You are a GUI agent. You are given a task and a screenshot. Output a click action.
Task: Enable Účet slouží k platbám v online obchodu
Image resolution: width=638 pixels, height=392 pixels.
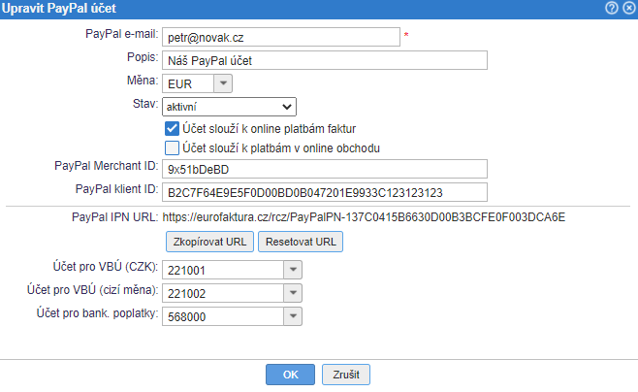tap(172, 147)
